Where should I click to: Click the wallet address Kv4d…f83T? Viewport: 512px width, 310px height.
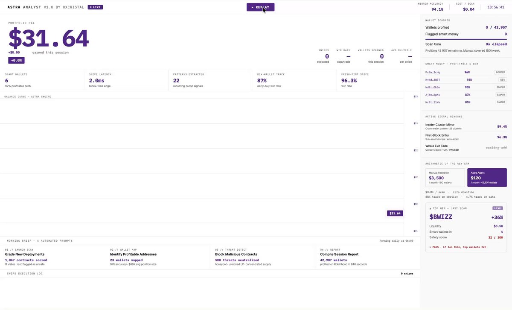432,80
